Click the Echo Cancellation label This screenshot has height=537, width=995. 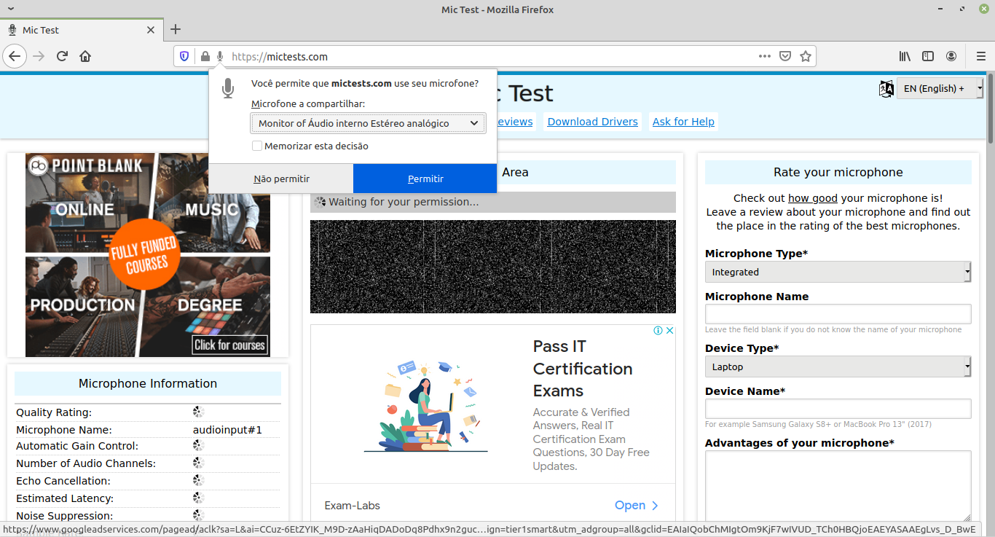point(63,481)
